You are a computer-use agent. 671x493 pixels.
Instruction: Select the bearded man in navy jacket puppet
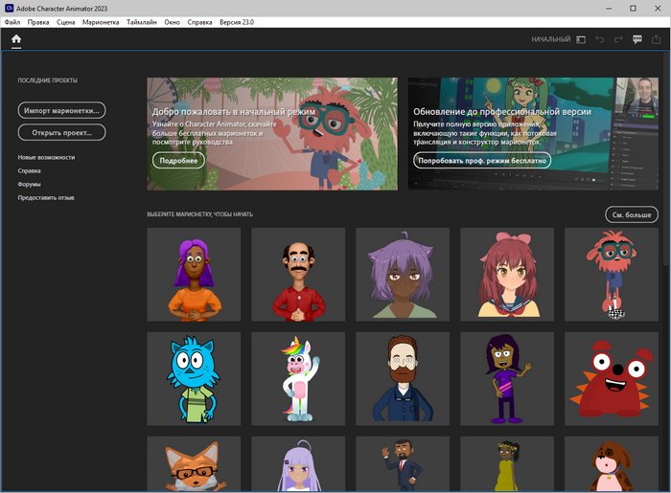[x=403, y=378]
